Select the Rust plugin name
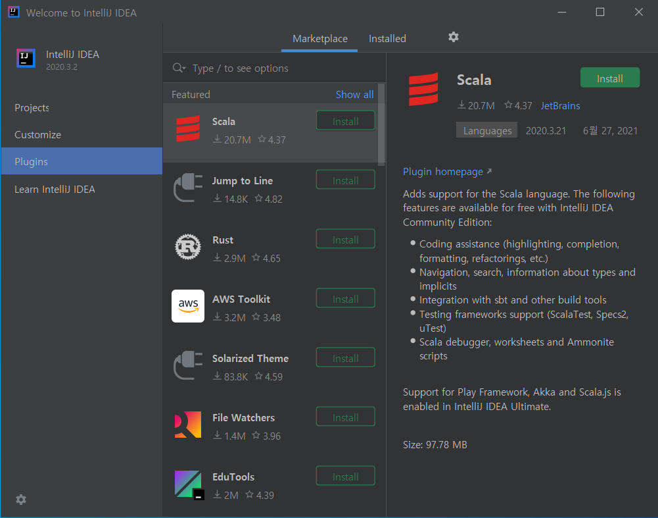 click(x=223, y=240)
